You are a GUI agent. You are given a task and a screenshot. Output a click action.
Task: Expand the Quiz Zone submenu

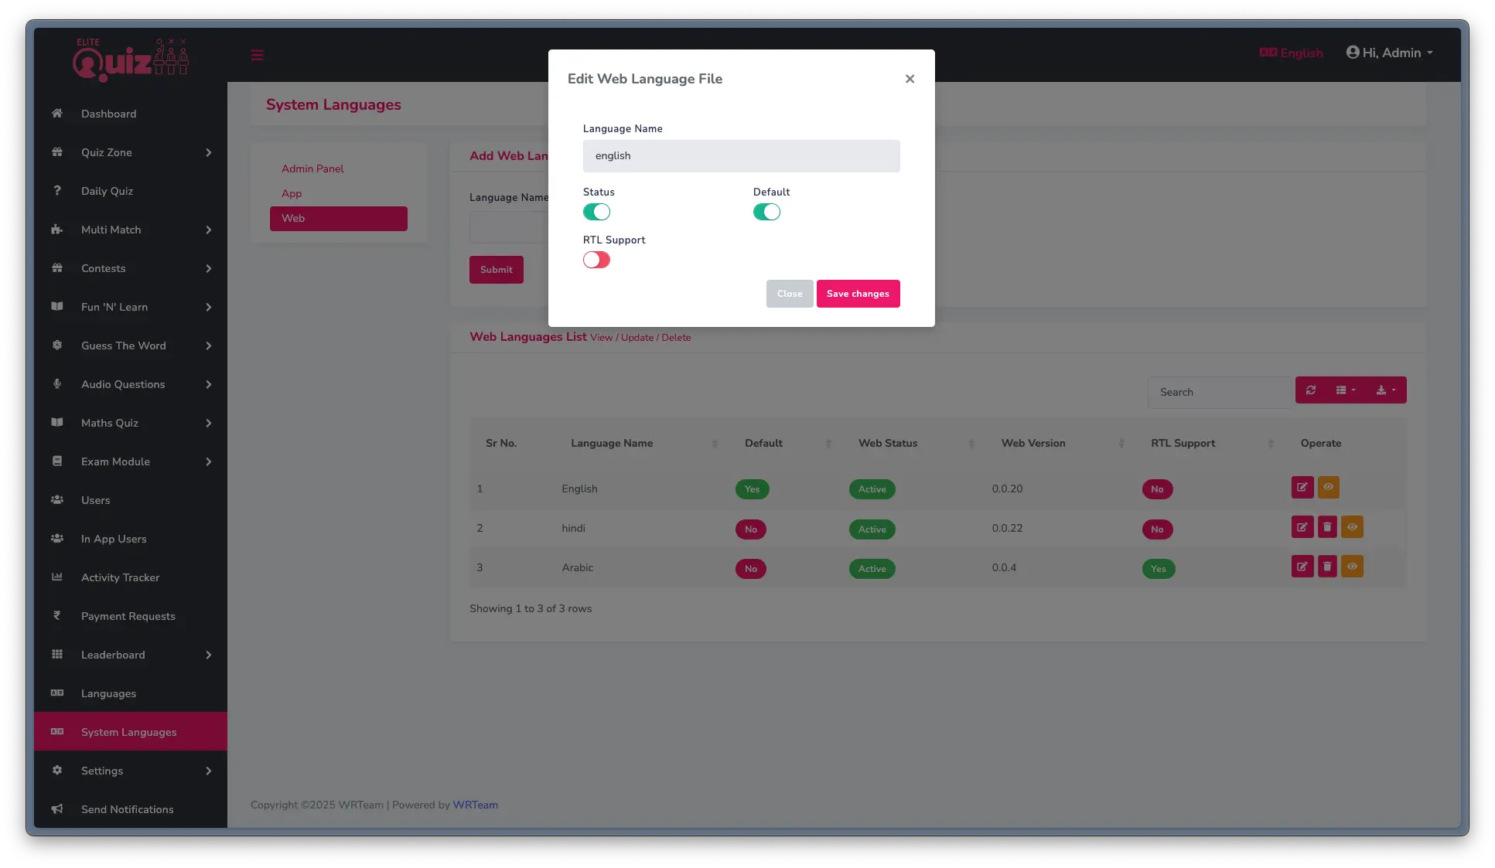coord(130,152)
